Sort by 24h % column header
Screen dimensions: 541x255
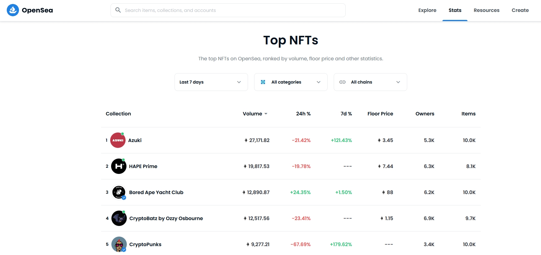tap(303, 114)
